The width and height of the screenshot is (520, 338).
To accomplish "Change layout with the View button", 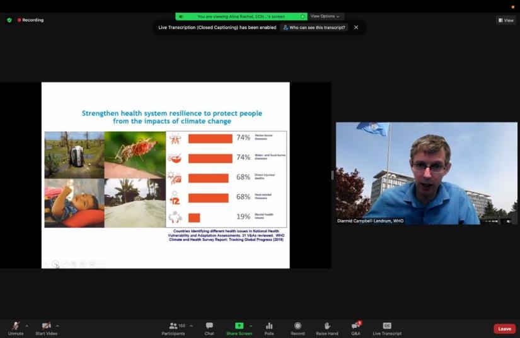I will [x=506, y=20].
